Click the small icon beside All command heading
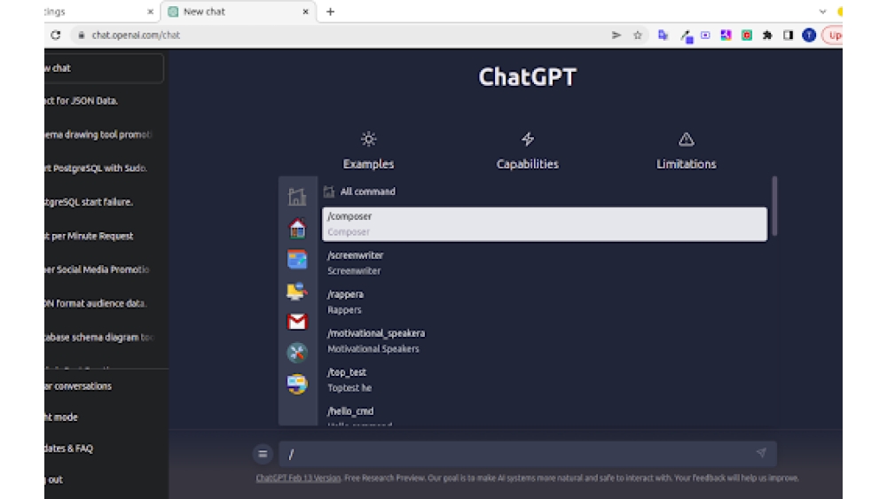Image resolution: width=887 pixels, height=499 pixels. click(329, 191)
